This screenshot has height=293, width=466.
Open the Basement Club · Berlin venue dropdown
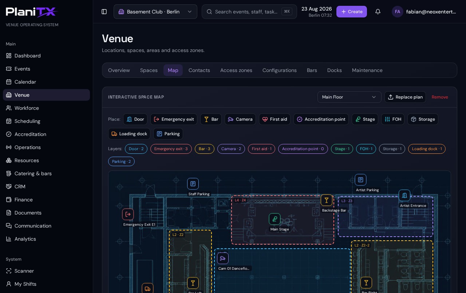(x=155, y=12)
